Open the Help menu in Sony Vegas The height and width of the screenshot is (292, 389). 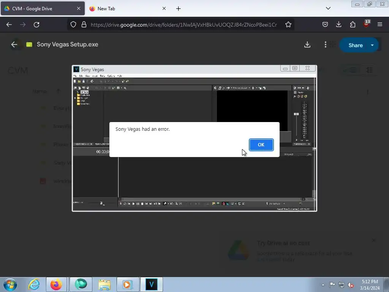coord(120,76)
